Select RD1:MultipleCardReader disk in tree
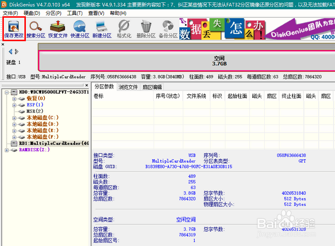Viewport: 335px width, 246px height. (54, 143)
